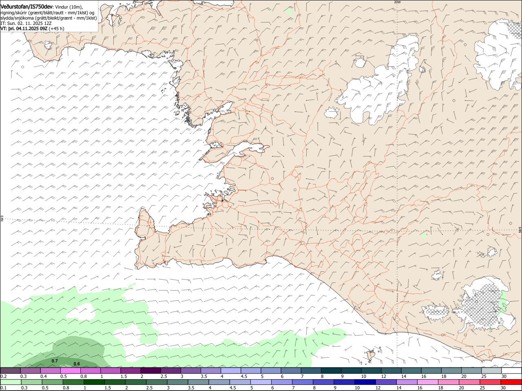Screen dimensions: 522x391
Task: Select the 1.5 magenta-purple snow legend swatch
Action: click(x=130, y=371)
